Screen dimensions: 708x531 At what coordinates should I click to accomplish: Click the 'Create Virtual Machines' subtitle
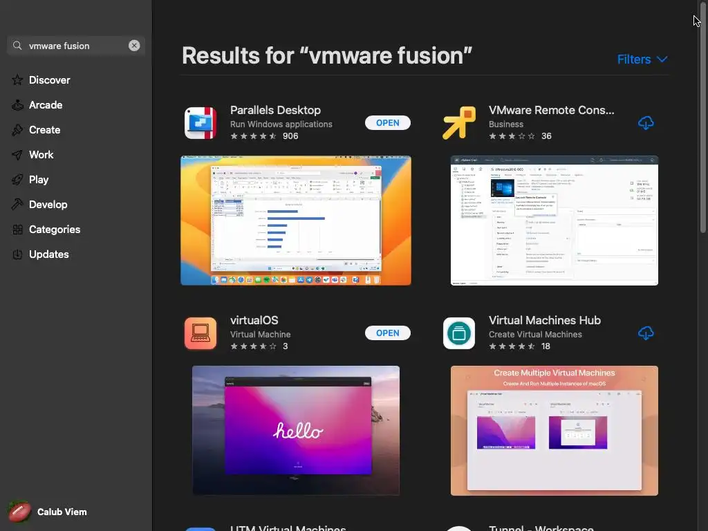click(x=535, y=335)
